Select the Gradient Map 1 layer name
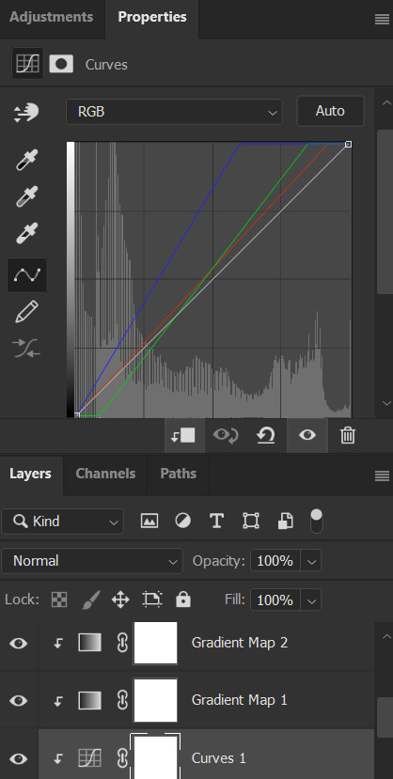Viewport: 393px width, 779px height. click(240, 700)
